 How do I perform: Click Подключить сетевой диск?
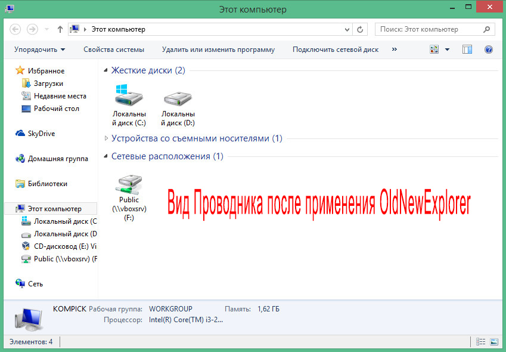(336, 50)
